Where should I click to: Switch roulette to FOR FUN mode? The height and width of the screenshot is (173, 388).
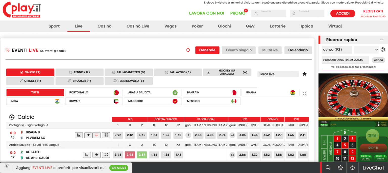point(324,125)
